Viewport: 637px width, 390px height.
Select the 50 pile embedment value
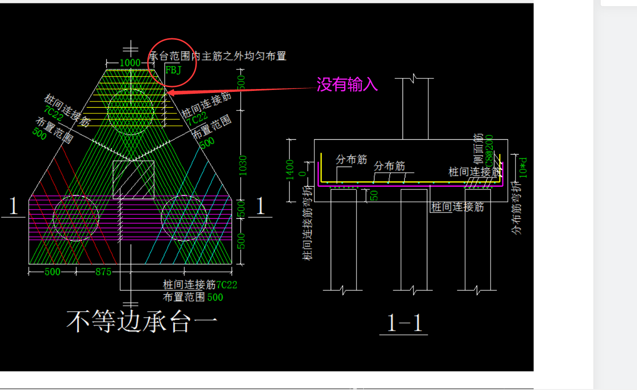[373, 195]
